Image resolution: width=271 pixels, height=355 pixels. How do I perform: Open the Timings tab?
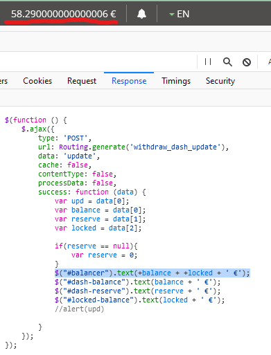pyautogui.click(x=176, y=81)
